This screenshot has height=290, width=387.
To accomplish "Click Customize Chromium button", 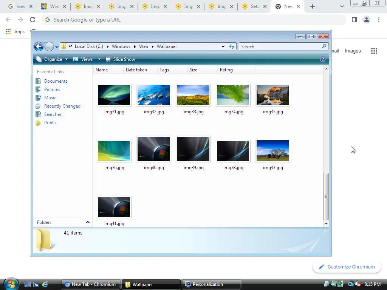I will click(347, 267).
